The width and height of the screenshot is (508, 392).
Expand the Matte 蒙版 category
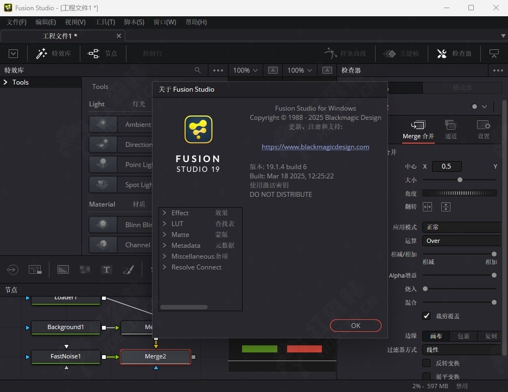pos(164,234)
